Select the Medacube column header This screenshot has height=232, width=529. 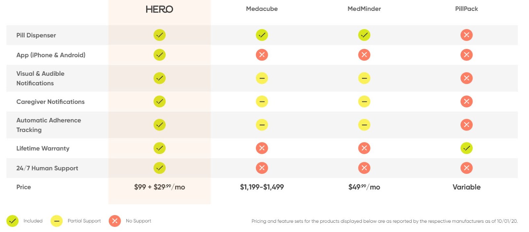(262, 9)
